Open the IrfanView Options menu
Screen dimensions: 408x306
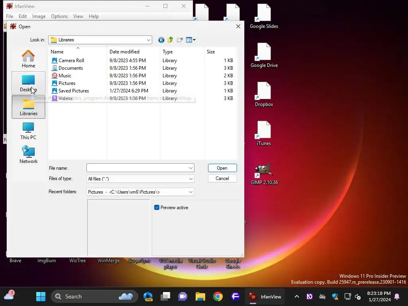click(59, 16)
